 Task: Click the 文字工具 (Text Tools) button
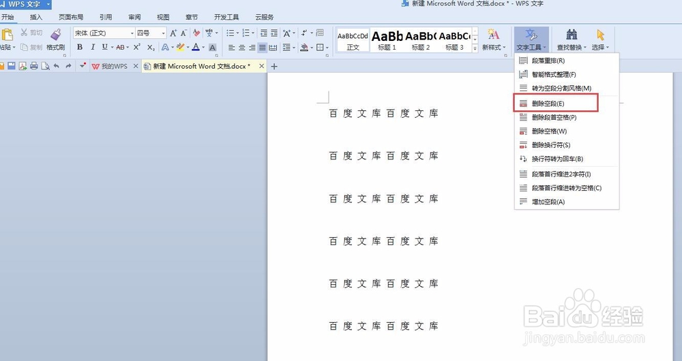pos(531,40)
